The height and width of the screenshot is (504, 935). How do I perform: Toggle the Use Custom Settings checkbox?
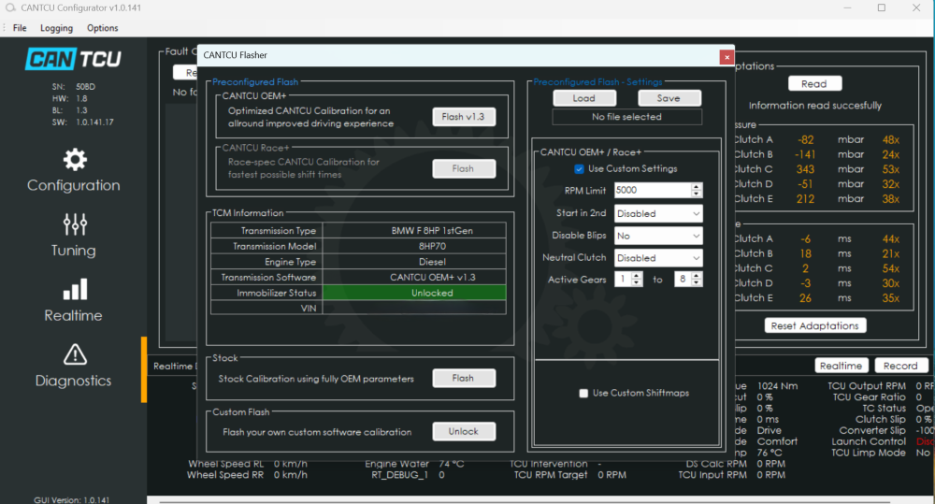click(x=580, y=169)
